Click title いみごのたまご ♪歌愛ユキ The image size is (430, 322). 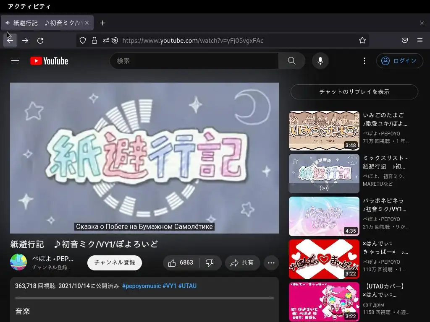(x=385, y=119)
